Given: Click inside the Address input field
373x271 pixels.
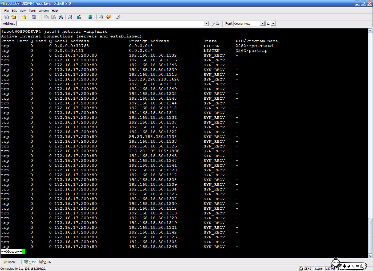Looking at the screenshot, I should (x=111, y=24).
